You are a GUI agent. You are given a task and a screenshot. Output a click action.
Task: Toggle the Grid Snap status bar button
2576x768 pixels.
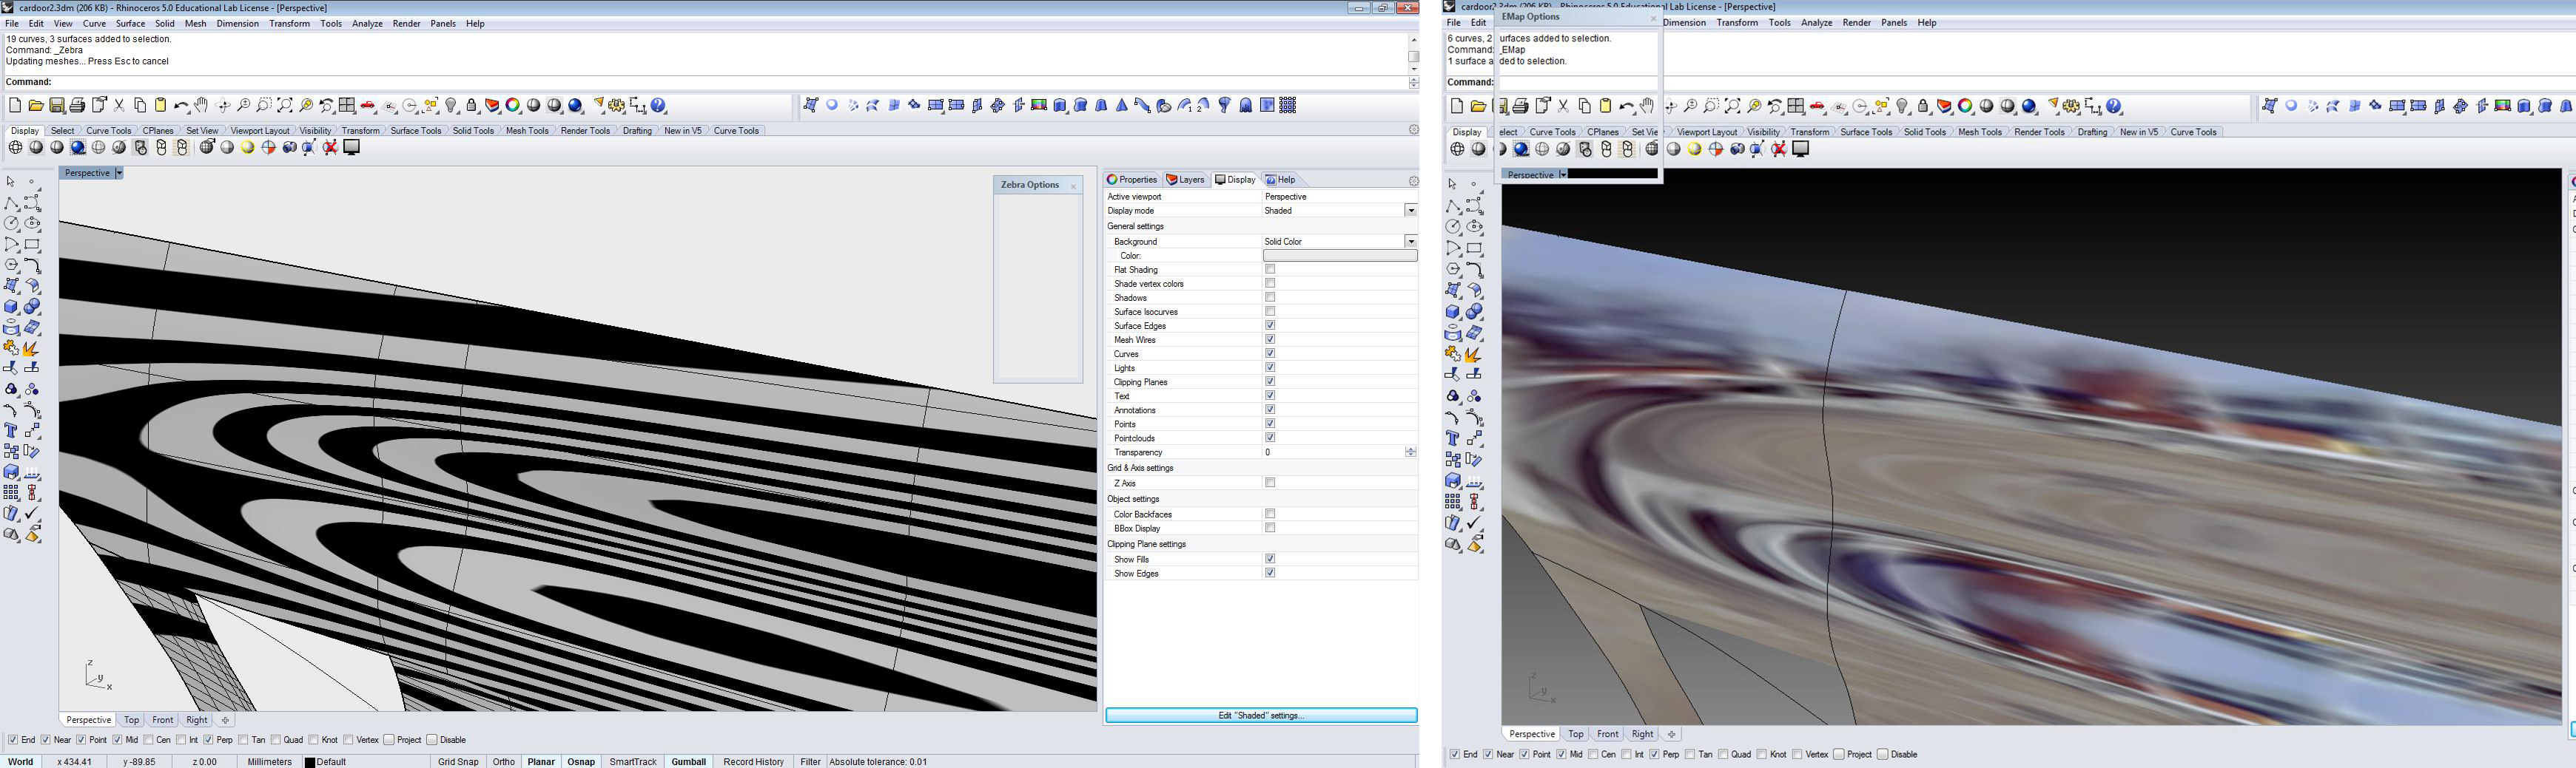tap(458, 762)
